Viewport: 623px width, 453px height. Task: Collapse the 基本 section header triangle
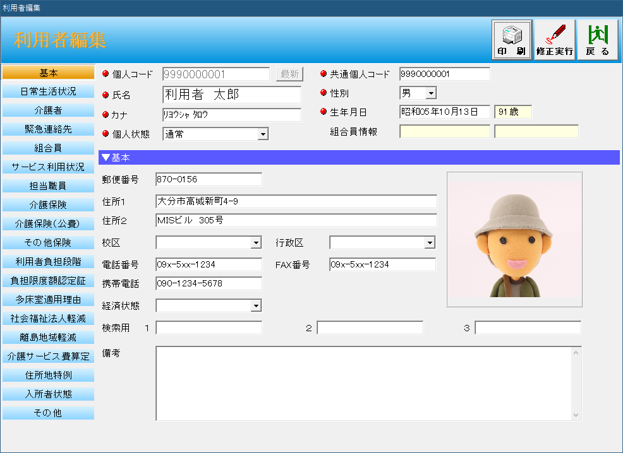pos(106,158)
